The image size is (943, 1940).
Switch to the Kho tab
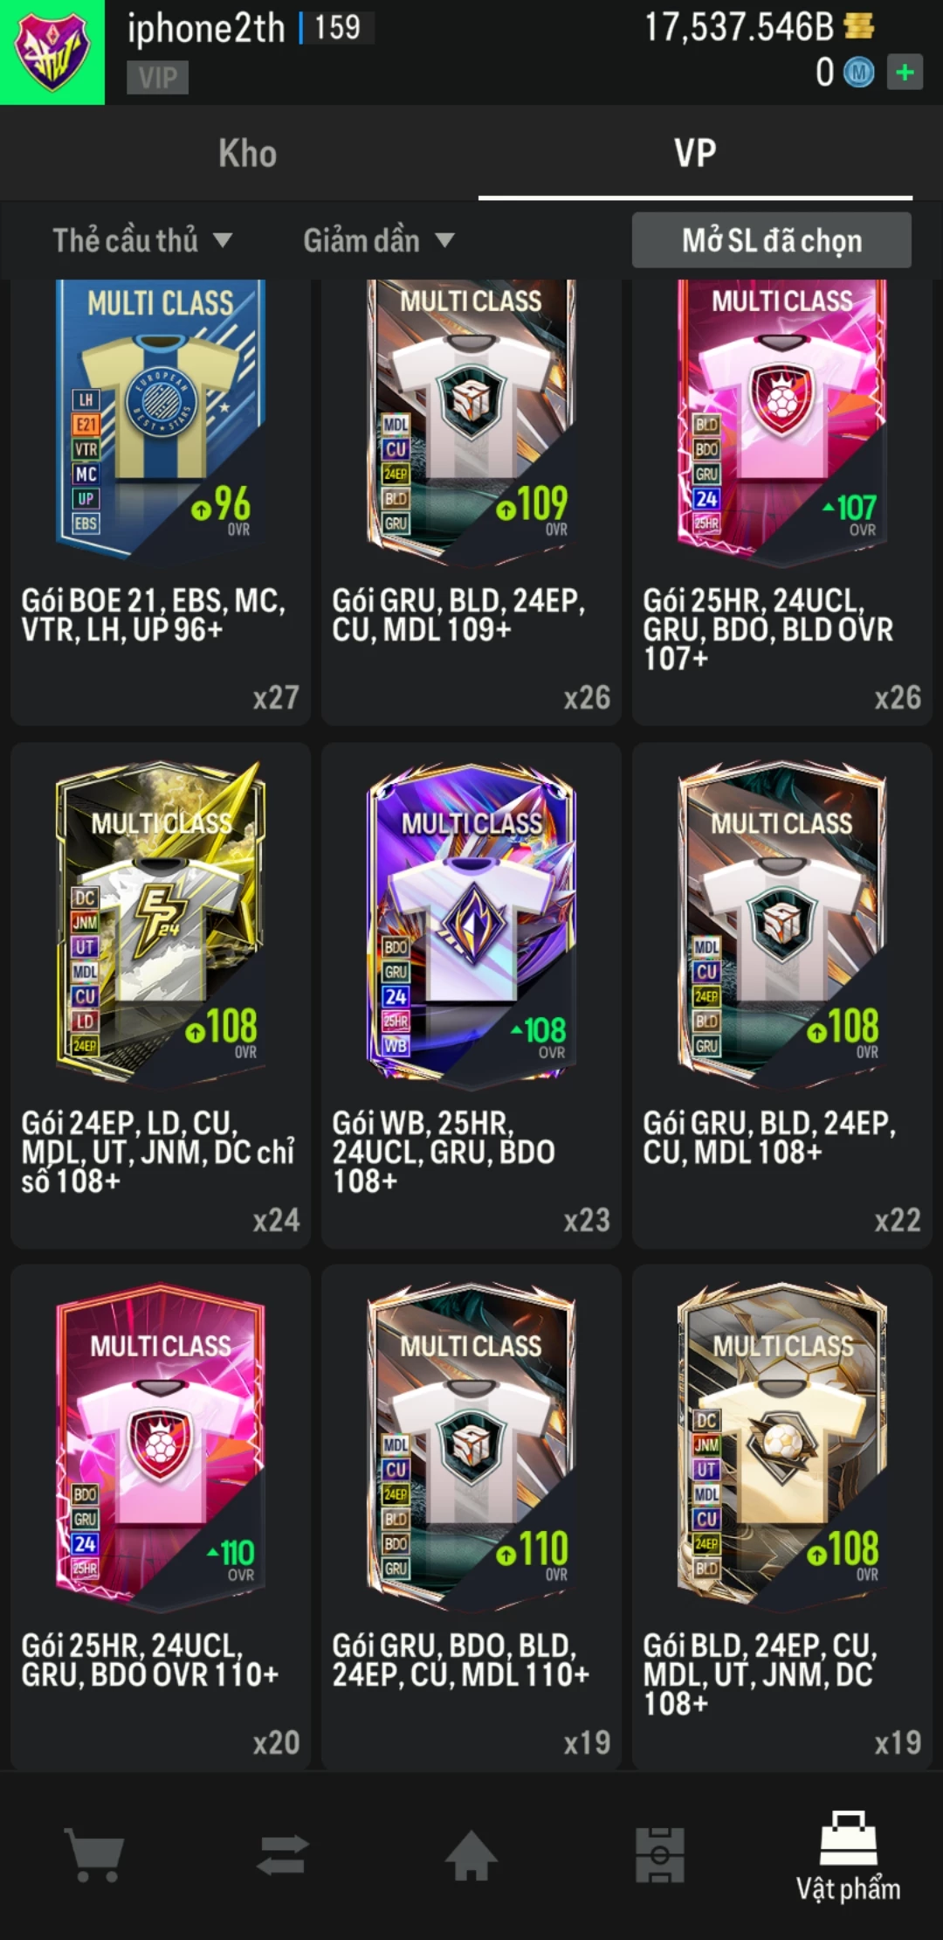tap(248, 154)
